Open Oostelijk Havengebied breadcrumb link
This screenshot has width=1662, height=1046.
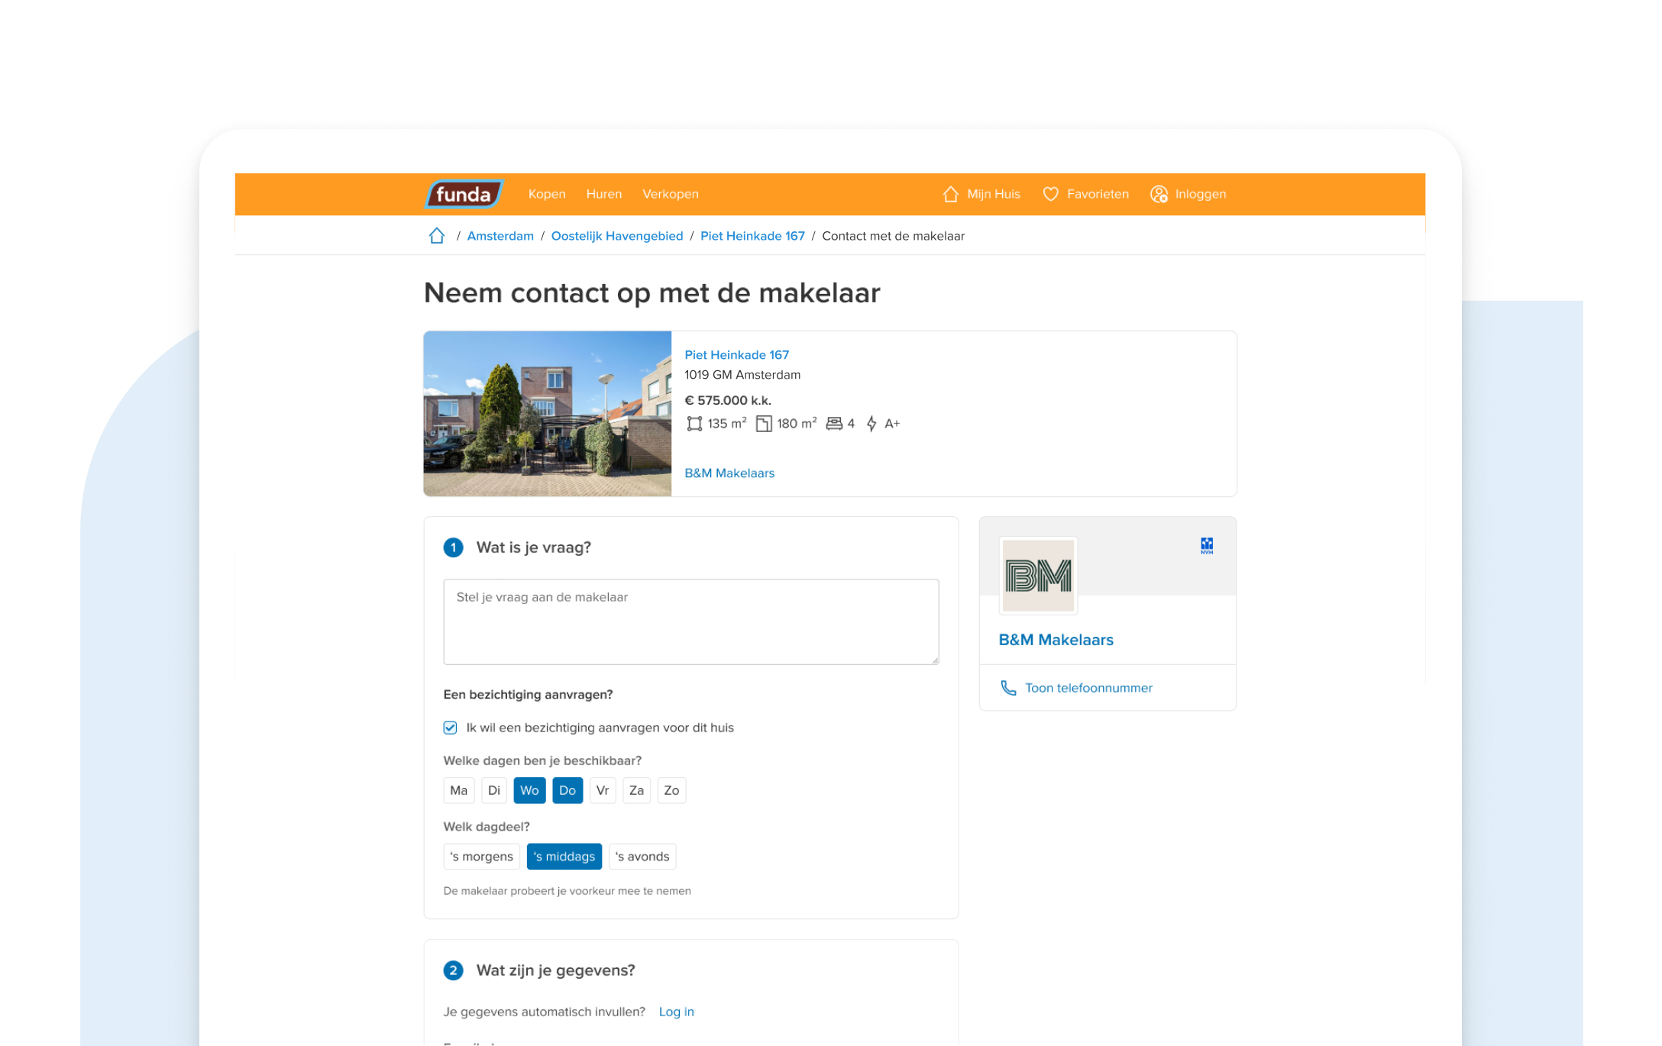click(616, 236)
